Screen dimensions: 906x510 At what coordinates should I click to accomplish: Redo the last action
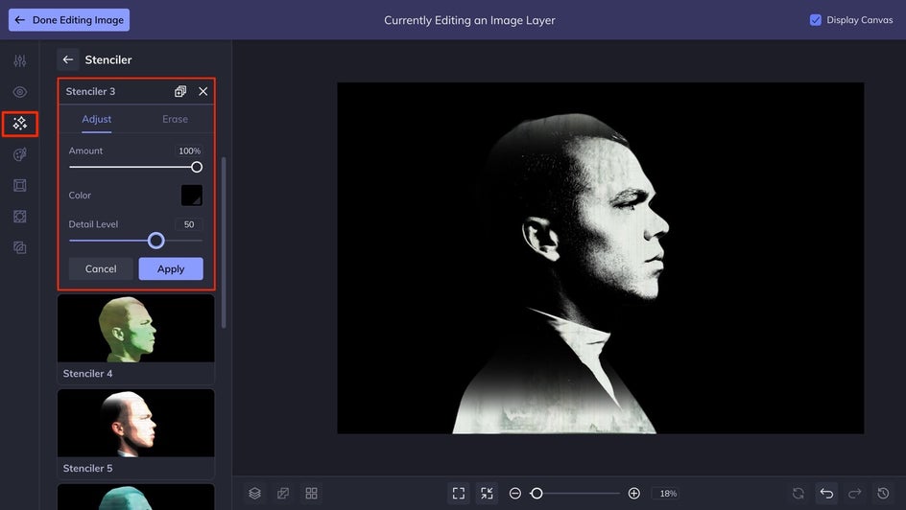pos(854,494)
